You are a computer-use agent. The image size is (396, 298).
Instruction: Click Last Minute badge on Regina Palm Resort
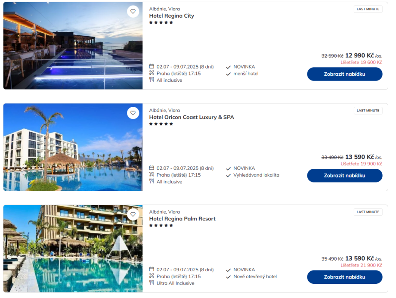click(x=368, y=212)
